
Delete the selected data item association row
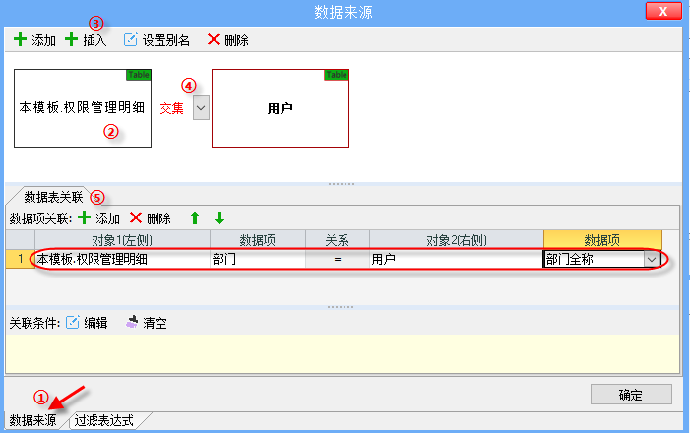point(151,217)
